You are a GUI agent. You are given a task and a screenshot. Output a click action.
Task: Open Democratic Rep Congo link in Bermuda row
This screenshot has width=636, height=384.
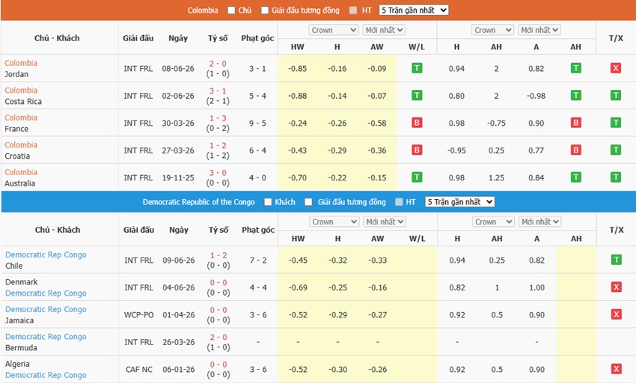coord(46,337)
